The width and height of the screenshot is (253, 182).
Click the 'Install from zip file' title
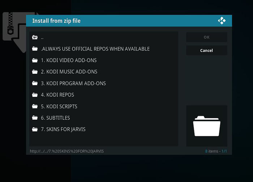pyautogui.click(x=56, y=21)
